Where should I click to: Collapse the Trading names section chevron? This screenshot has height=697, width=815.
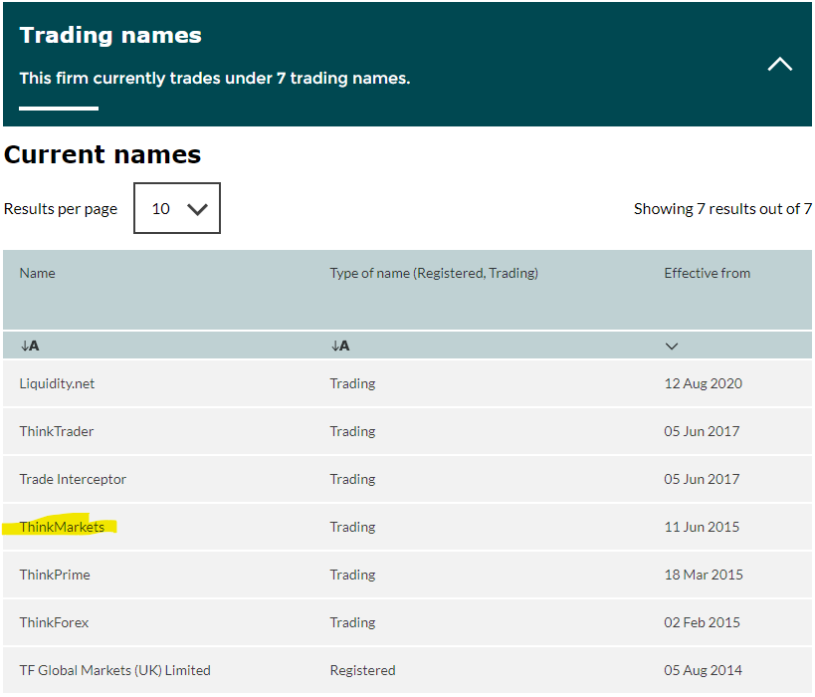click(779, 64)
